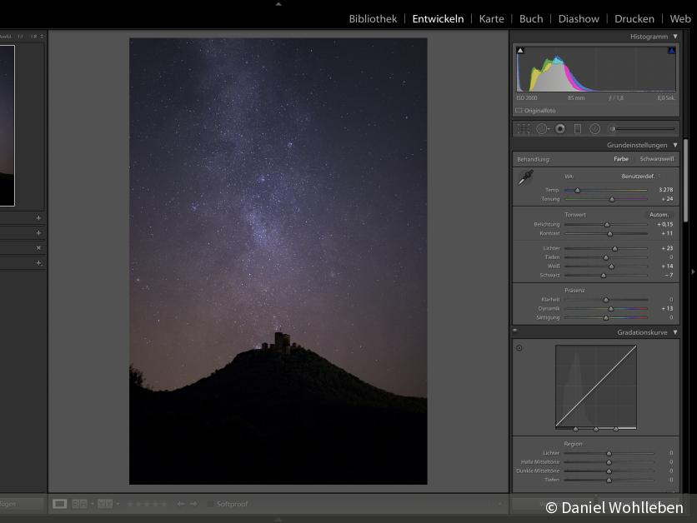The image size is (697, 523).
Task: Choose the radial filter tool
Action: pos(594,129)
